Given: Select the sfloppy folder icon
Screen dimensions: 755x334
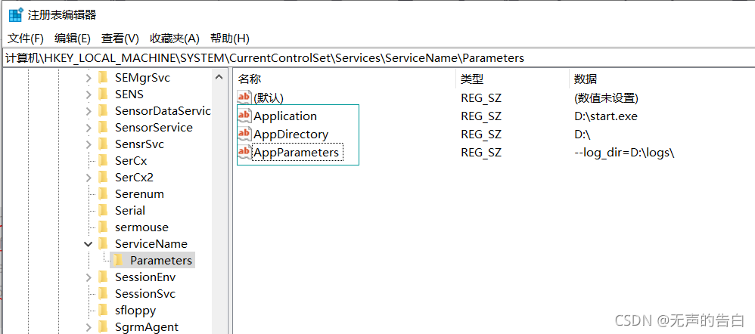Looking at the screenshot, I should coord(103,310).
